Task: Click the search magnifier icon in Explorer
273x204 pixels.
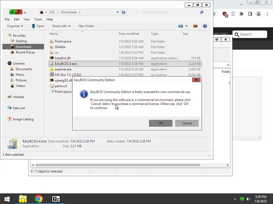Action: pos(202,12)
